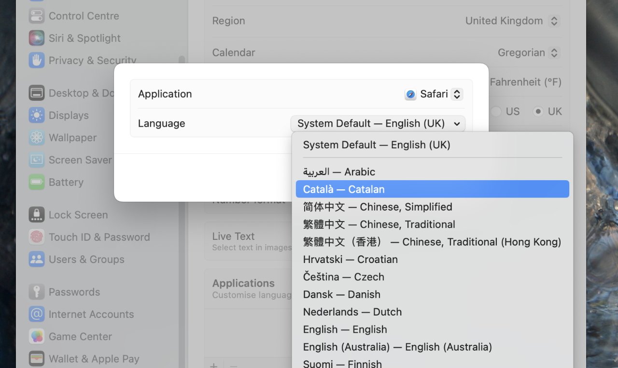The width and height of the screenshot is (618, 368).
Task: Open Battery settings icon
Action: 37,182
